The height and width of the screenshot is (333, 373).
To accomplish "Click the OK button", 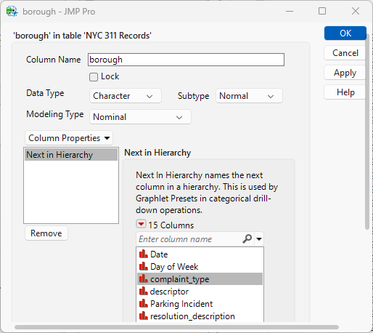I will 345,33.
